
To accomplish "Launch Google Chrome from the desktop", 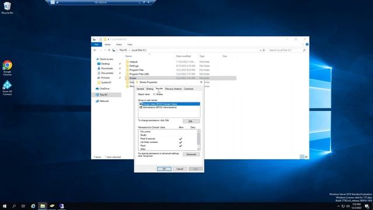I will pos(7,68).
